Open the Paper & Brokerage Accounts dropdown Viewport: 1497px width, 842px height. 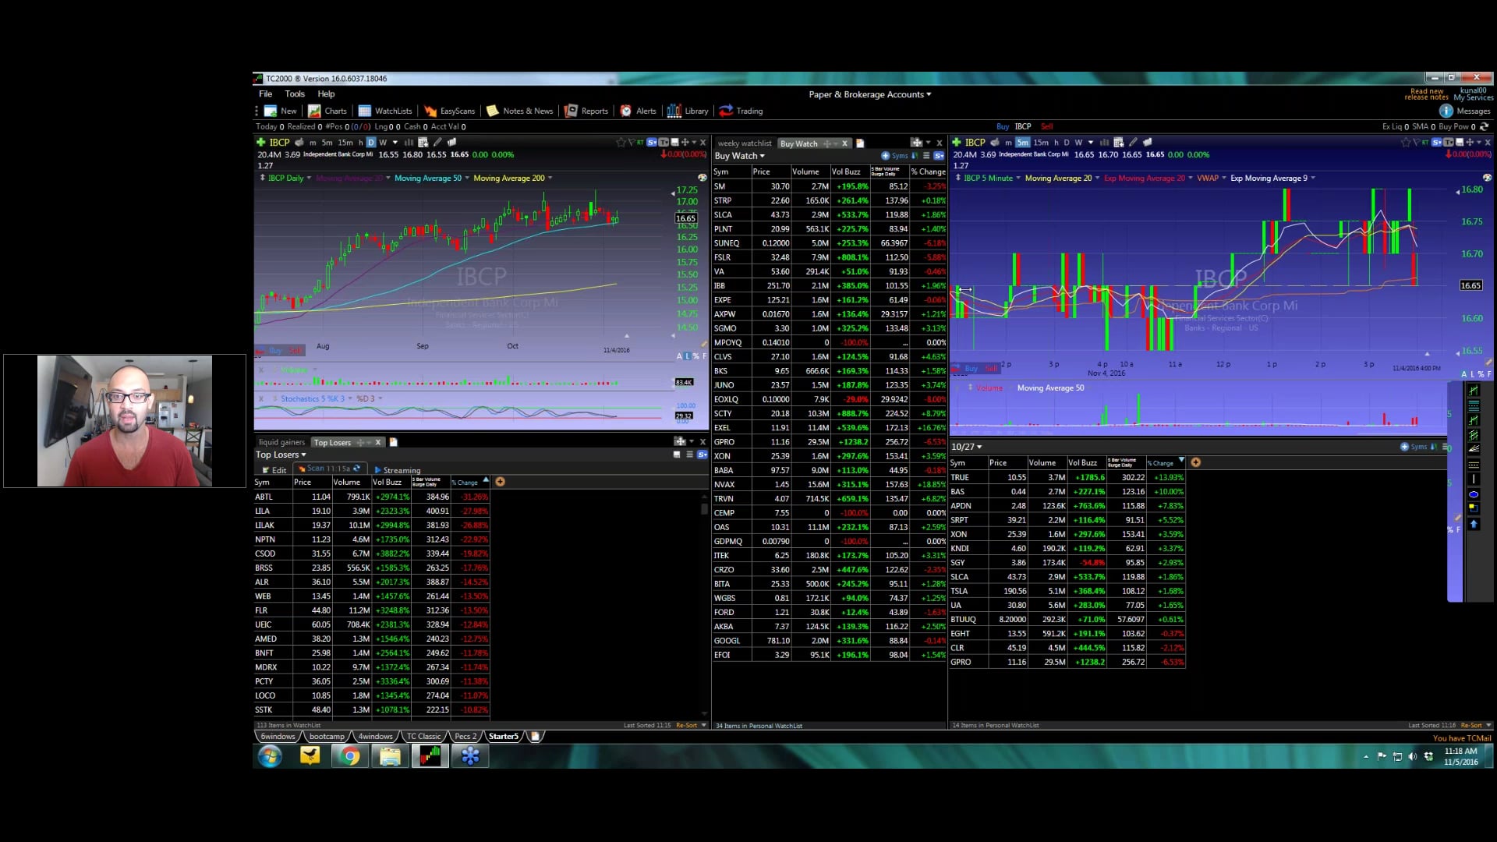point(869,94)
